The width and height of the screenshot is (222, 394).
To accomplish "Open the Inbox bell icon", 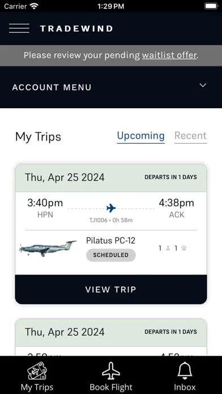I will tap(185, 371).
